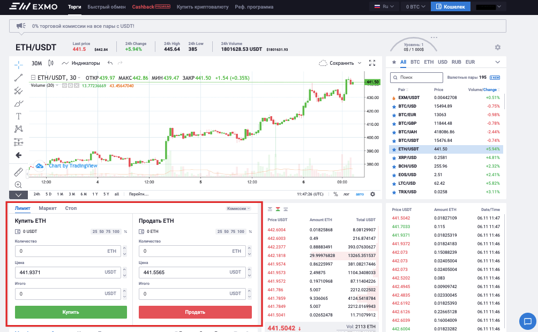The image size is (538, 332).
Task: Remove the Volume indicator with X icon
Action: [77, 86]
